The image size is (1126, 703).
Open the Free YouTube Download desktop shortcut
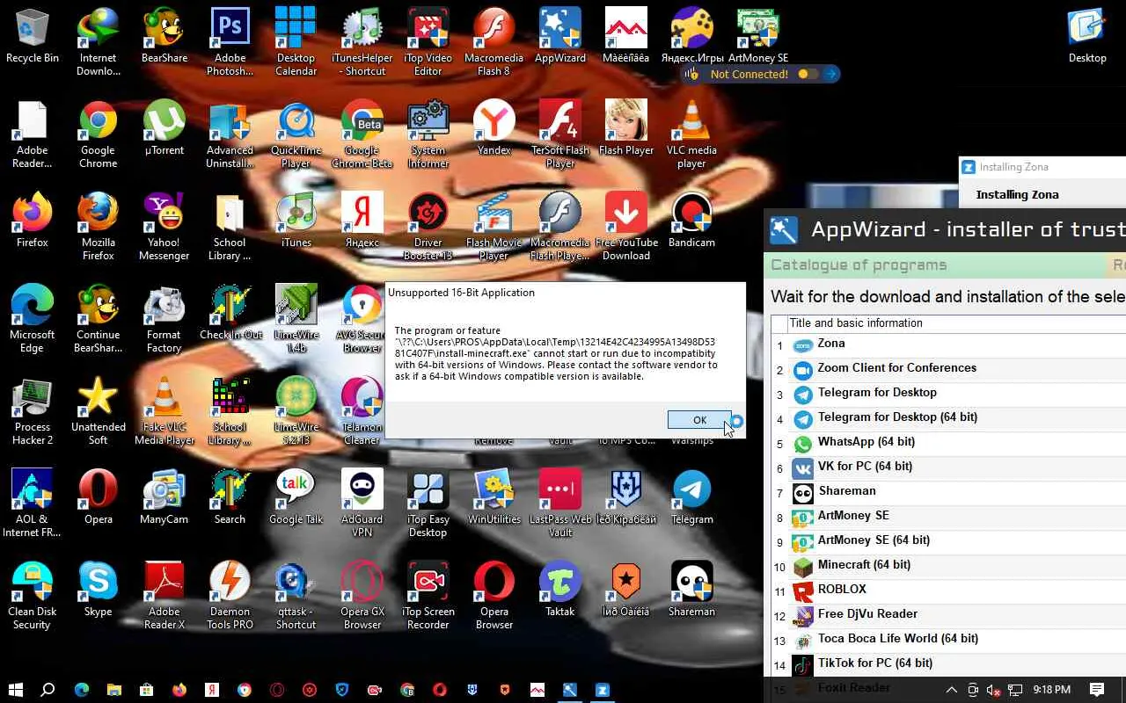pos(626,227)
